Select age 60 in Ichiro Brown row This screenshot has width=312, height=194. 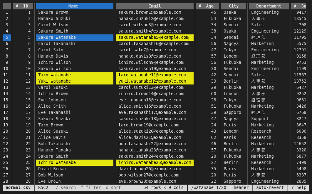click(207, 94)
